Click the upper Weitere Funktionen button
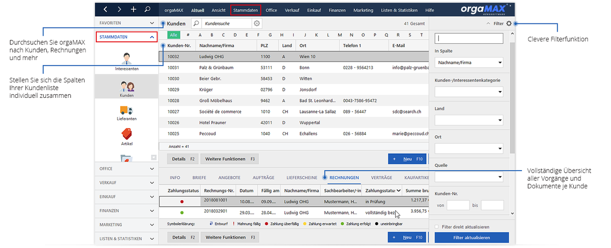The width and height of the screenshot is (611, 248). (229, 159)
